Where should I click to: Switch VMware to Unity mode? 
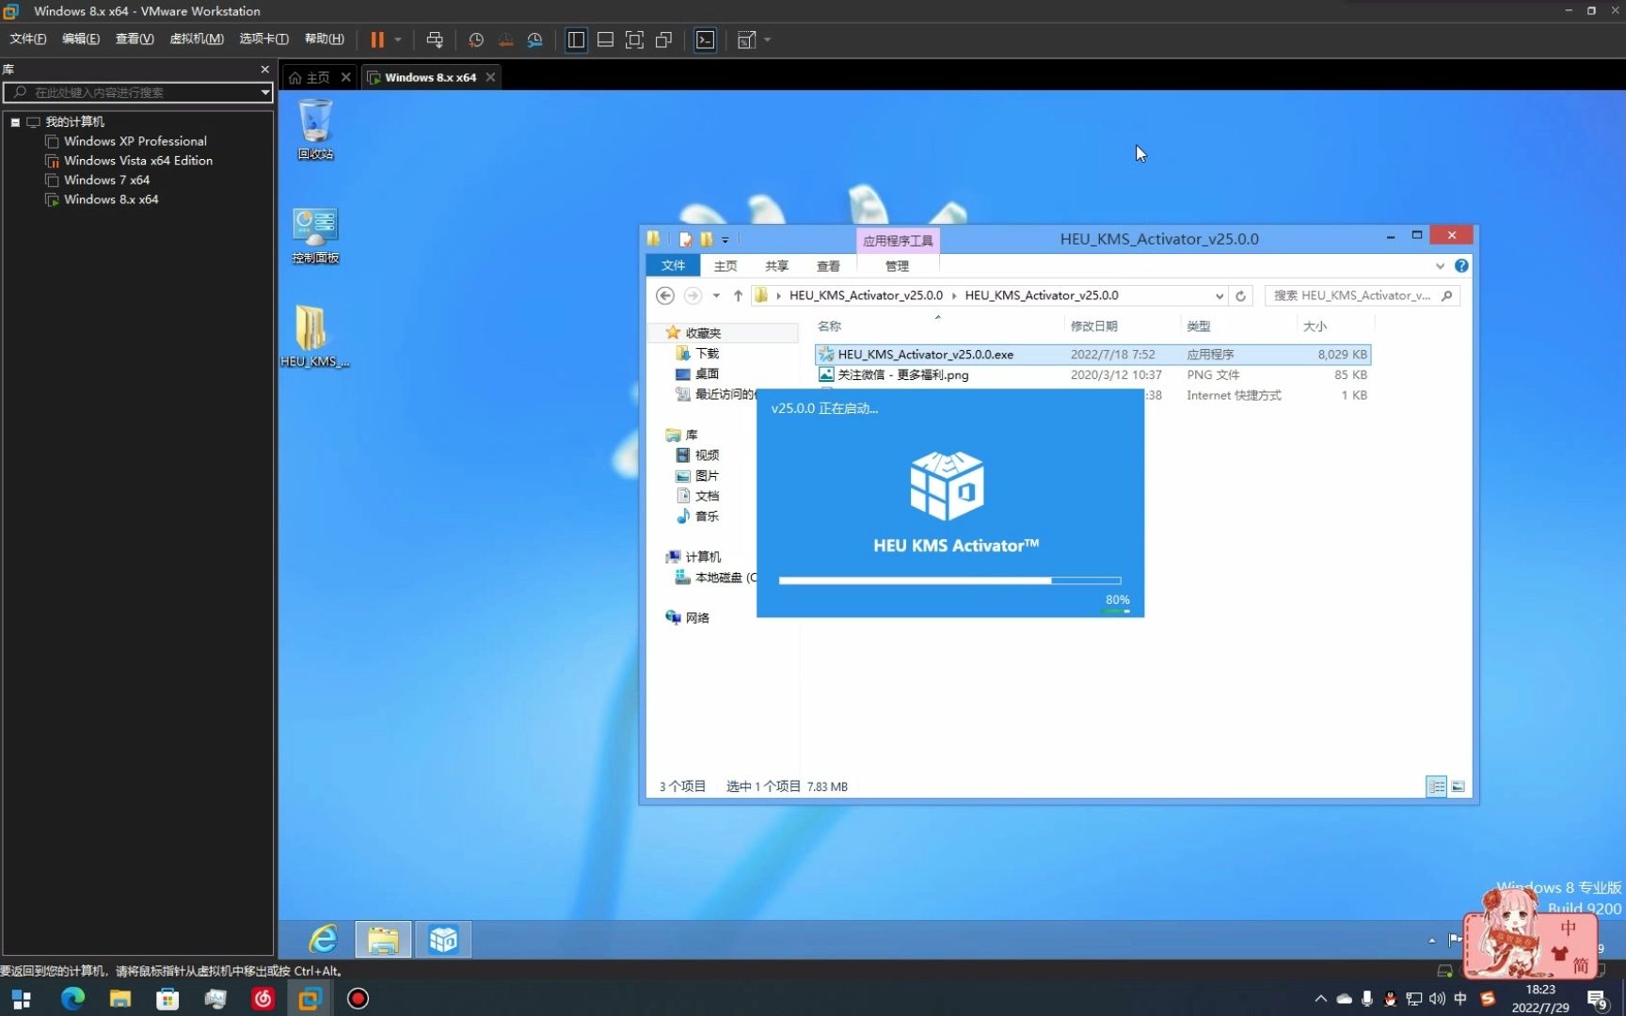663,40
